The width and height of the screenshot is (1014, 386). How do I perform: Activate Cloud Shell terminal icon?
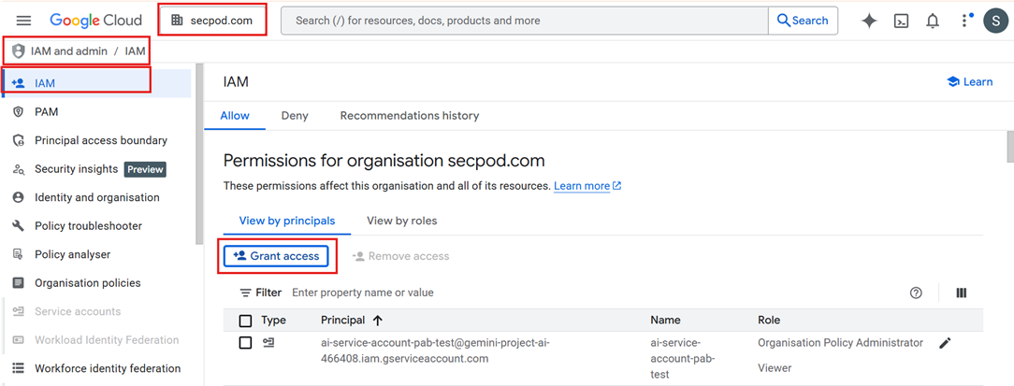point(901,21)
